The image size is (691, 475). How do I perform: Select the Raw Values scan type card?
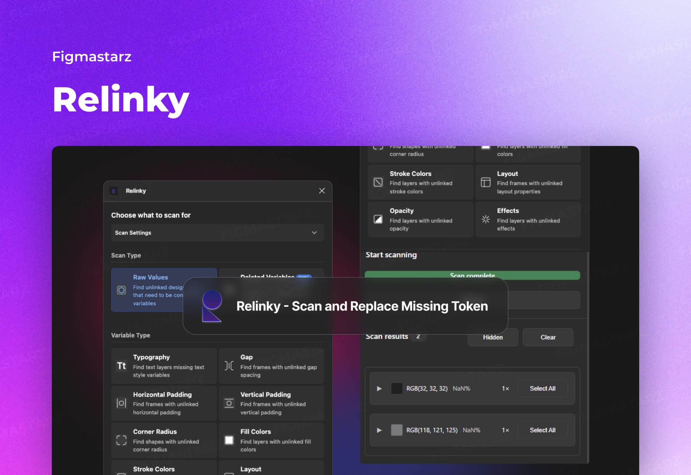point(164,290)
